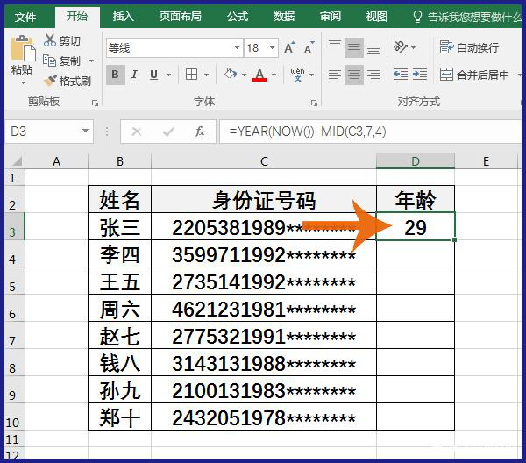Select ID cell starting 2735141992
526x463 pixels.
tap(264, 281)
